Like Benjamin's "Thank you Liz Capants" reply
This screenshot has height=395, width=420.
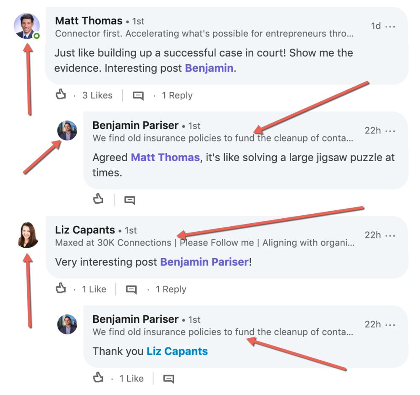point(98,378)
